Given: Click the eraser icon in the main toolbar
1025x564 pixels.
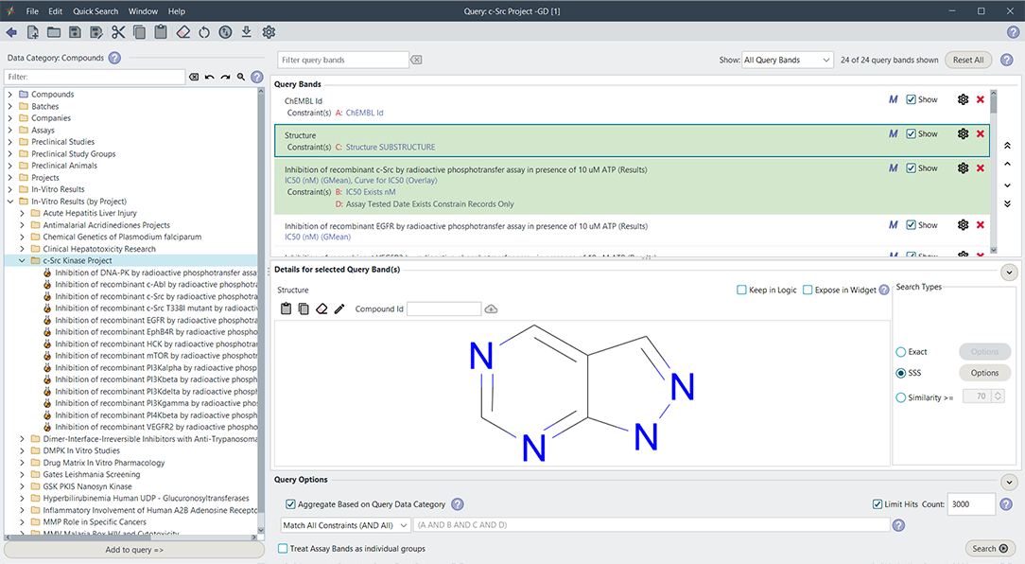Looking at the screenshot, I should [182, 32].
